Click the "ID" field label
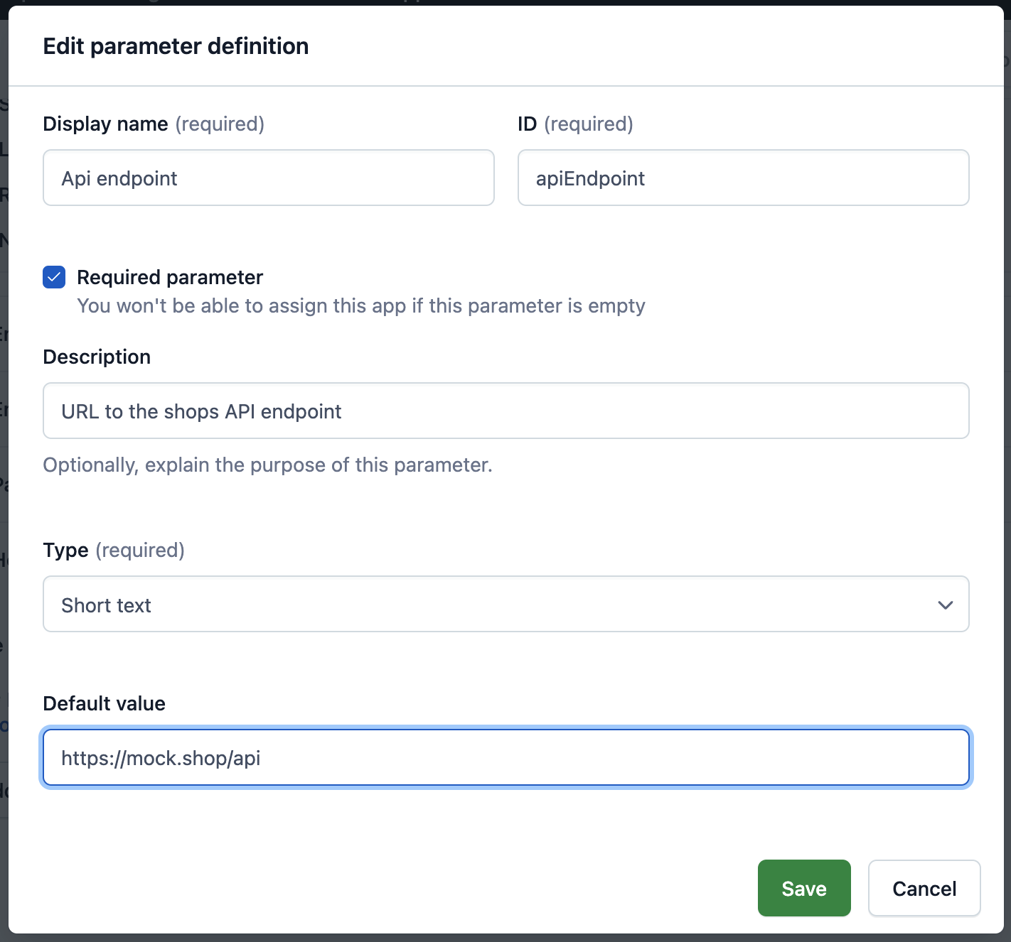Viewport: 1011px width, 942px height. [x=527, y=124]
